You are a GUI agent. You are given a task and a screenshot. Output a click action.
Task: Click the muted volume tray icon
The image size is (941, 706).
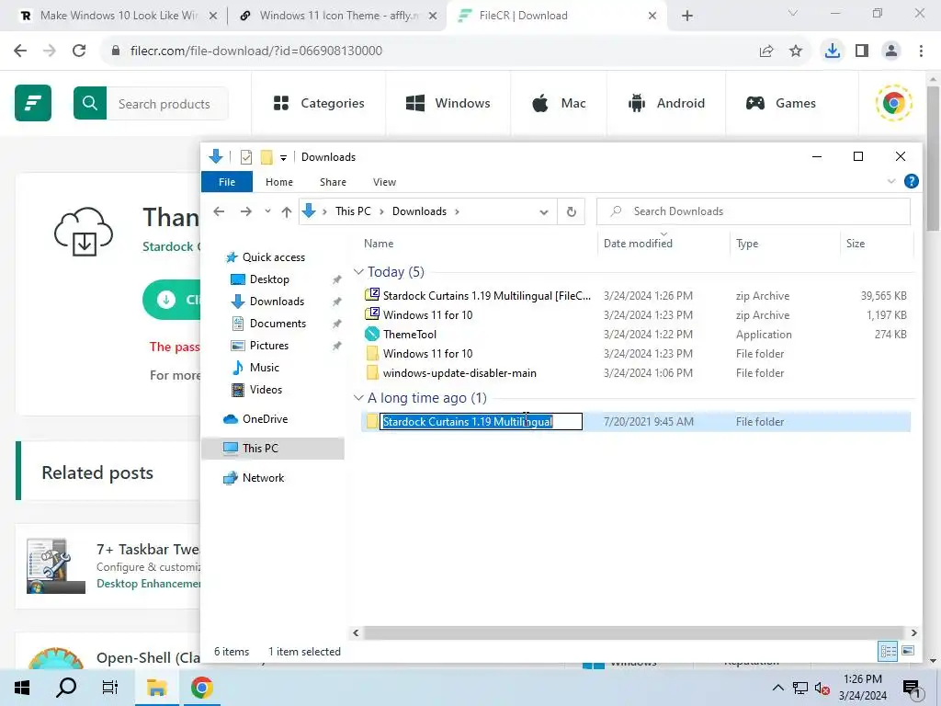coord(822,689)
